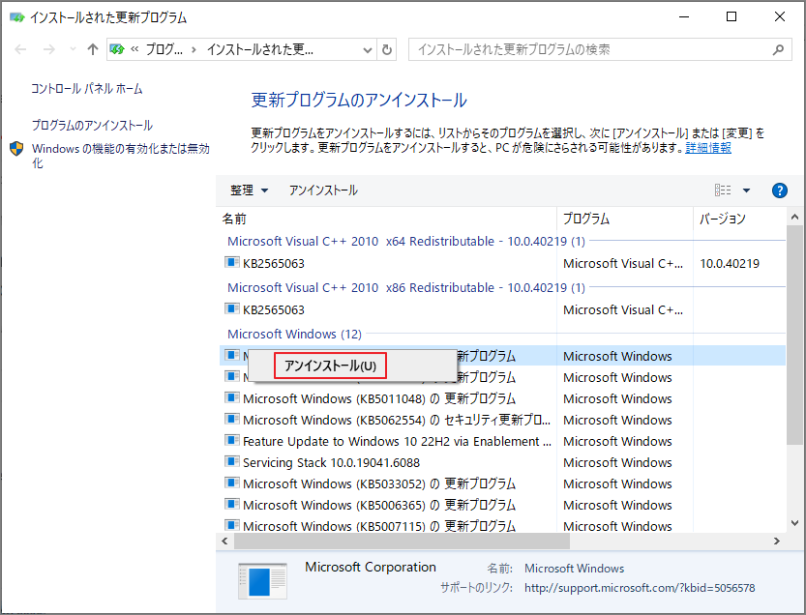
Task: Click the vertical scrollbar thumb
Action: pos(794,334)
